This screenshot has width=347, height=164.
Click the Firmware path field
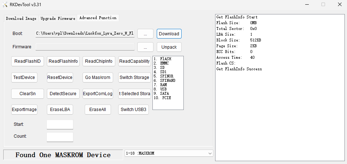click(x=85, y=47)
